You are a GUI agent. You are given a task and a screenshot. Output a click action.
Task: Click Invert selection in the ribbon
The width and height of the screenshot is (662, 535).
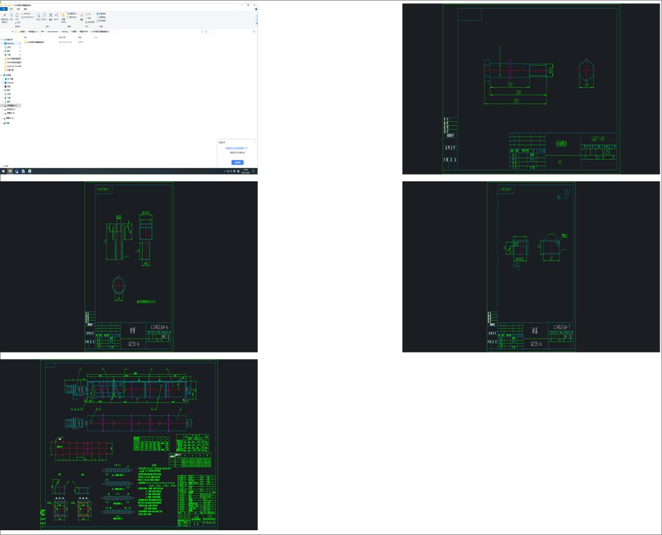[x=101, y=21]
